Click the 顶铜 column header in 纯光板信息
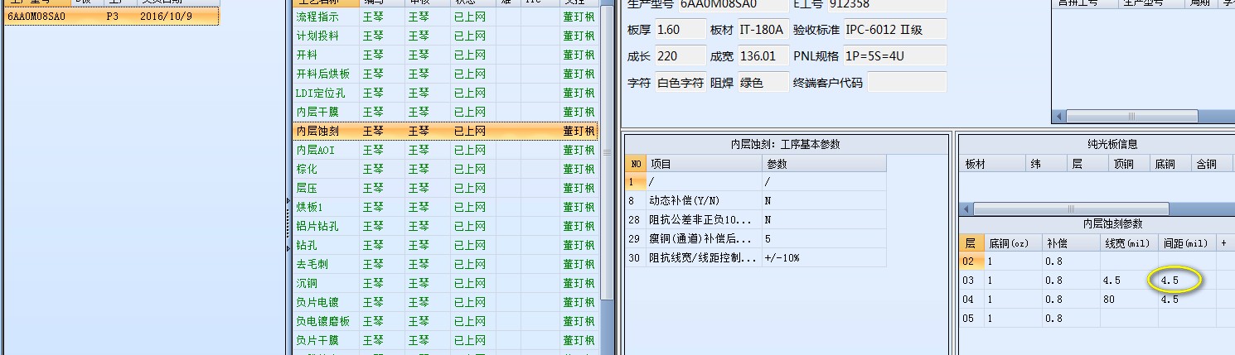Viewport: 1235px width, 355px height. tap(1129, 164)
